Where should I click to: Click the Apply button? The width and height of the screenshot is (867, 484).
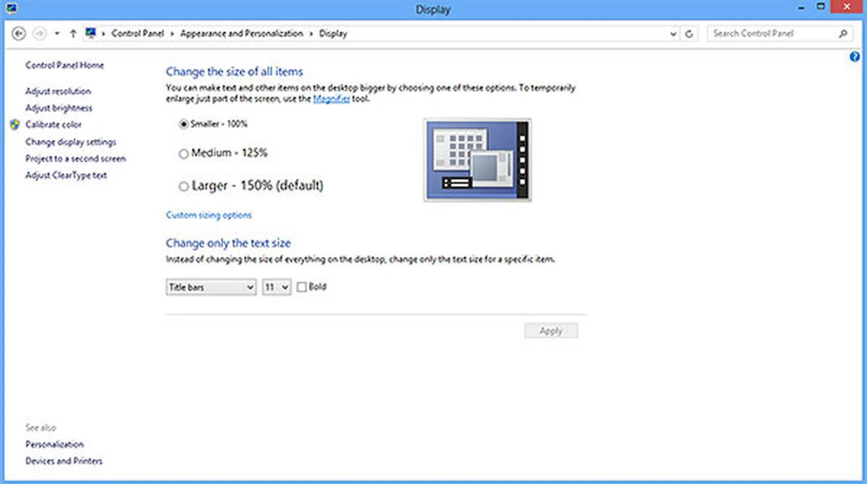(551, 330)
